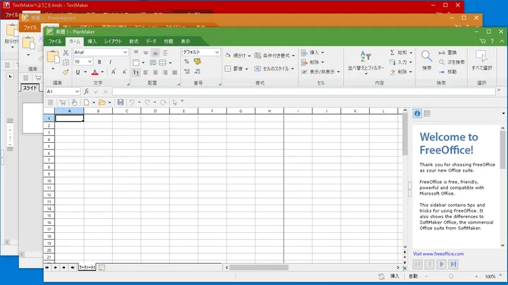508x285 pixels.
Task: Switch to the 数式 ribbon tab
Action: click(133, 42)
